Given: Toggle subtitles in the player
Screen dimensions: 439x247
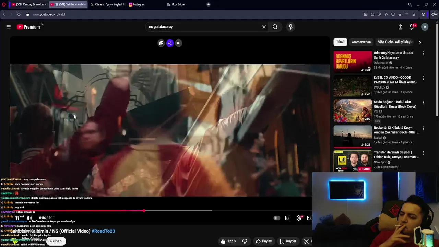Looking at the screenshot, I should tap(288, 218).
